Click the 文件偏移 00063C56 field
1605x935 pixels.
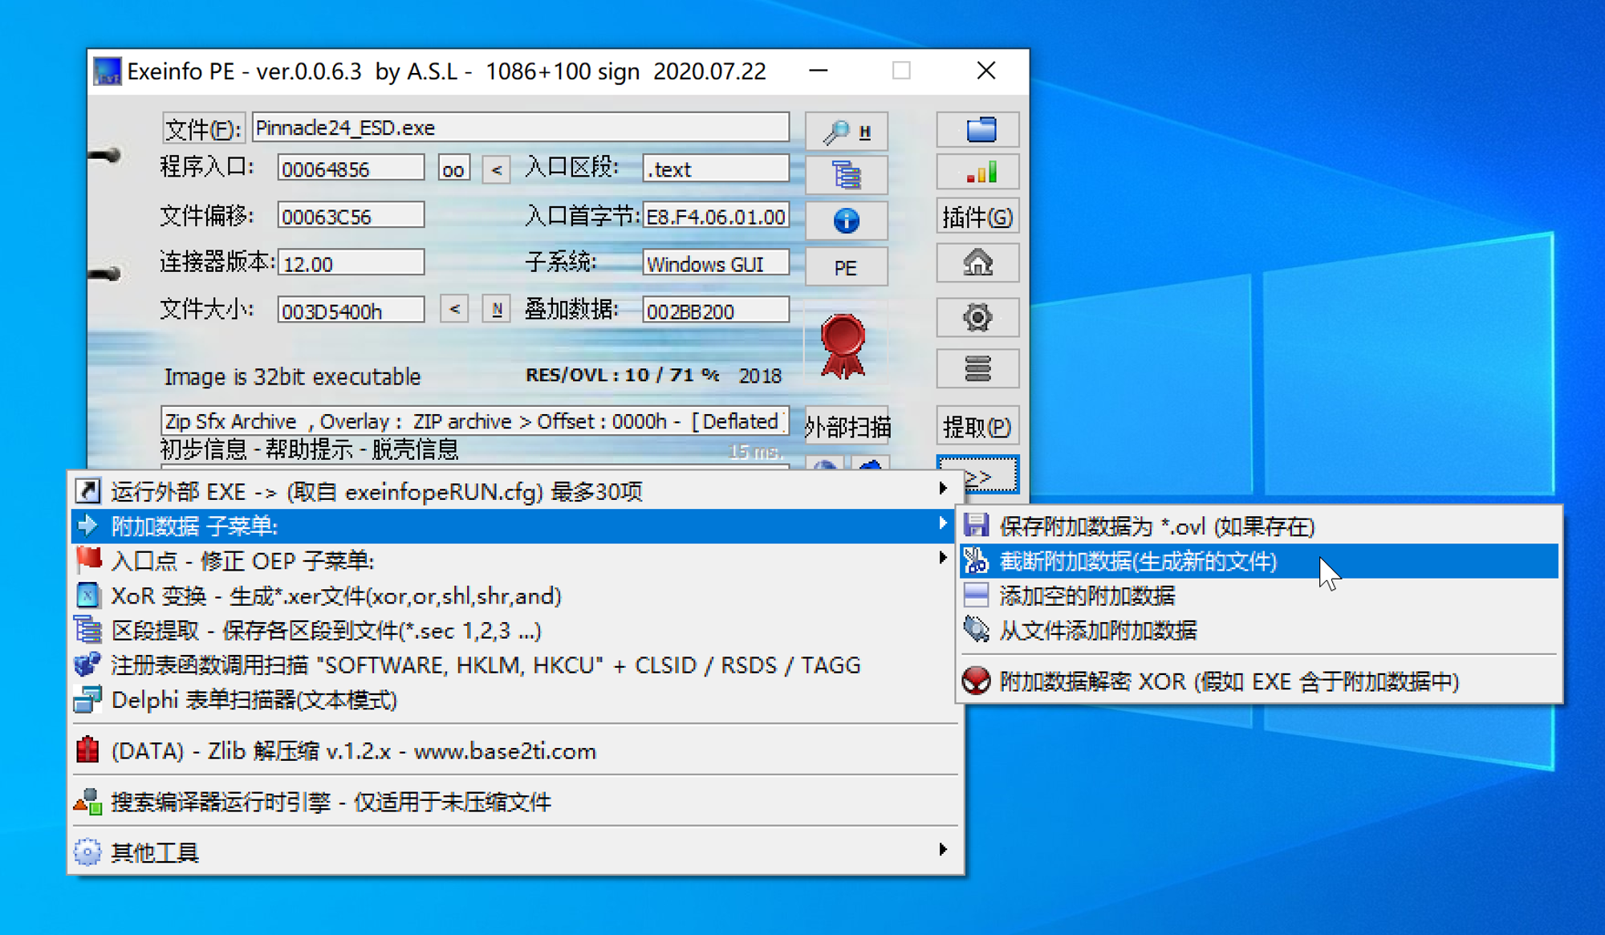tap(350, 216)
